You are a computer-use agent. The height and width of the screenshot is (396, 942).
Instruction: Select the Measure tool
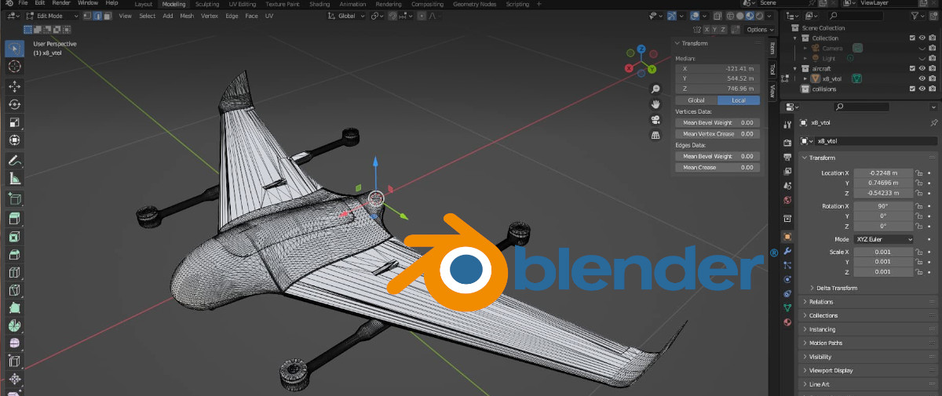[14, 178]
